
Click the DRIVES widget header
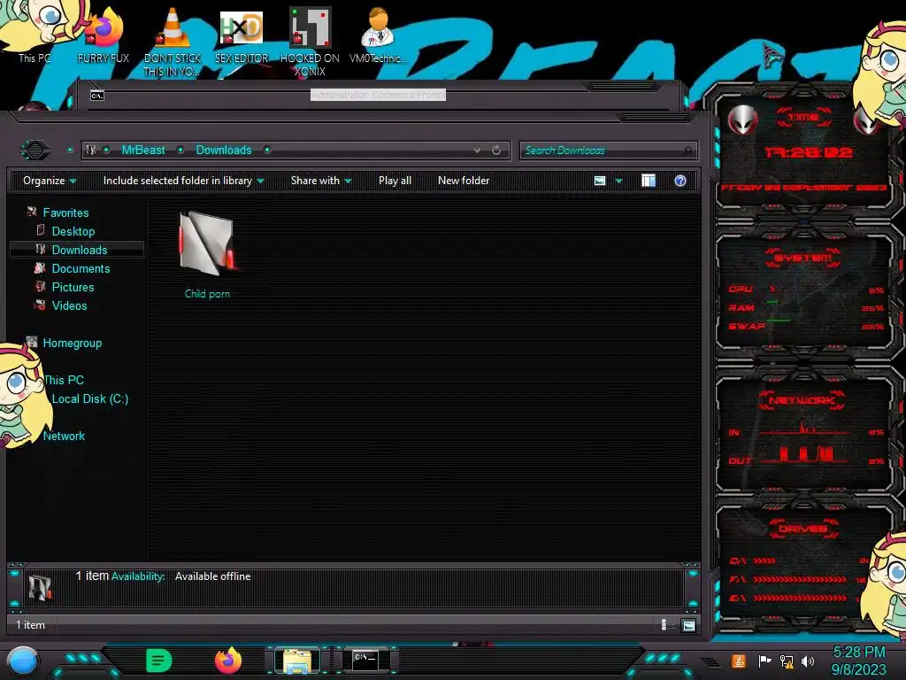(x=802, y=529)
